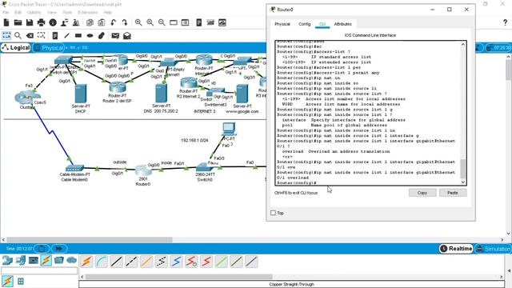Click CLI scrollbar down arrow
Viewport: 512px width, 288px height.
pyautogui.click(x=463, y=182)
